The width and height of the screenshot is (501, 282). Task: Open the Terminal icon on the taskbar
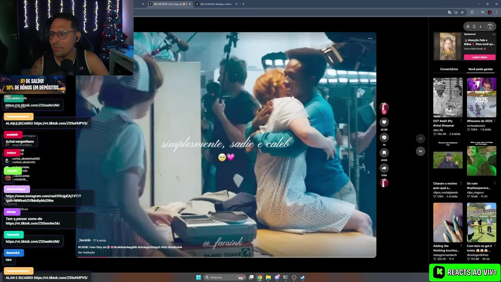[285, 277]
